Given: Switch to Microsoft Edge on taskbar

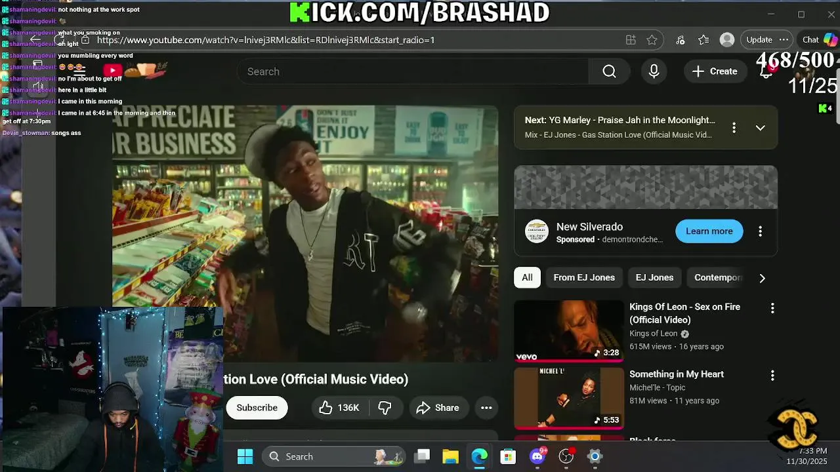Looking at the screenshot, I should 479,457.
